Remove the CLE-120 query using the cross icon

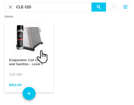coord(10,7)
